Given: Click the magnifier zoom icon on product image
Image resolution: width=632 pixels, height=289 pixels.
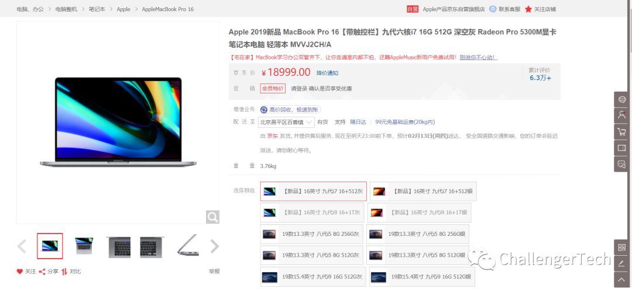Looking at the screenshot, I should pyautogui.click(x=212, y=217).
